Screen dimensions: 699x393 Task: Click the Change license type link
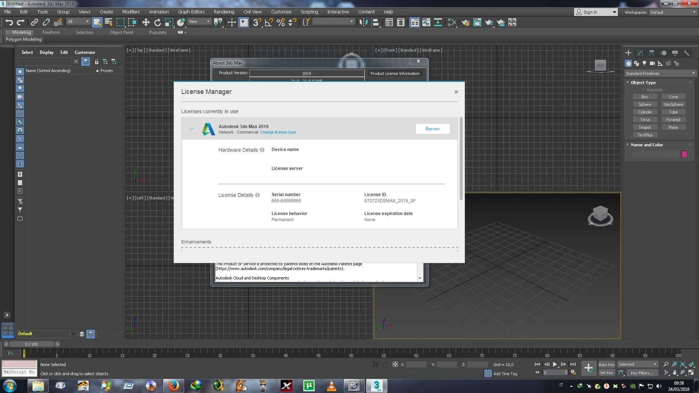coord(278,132)
